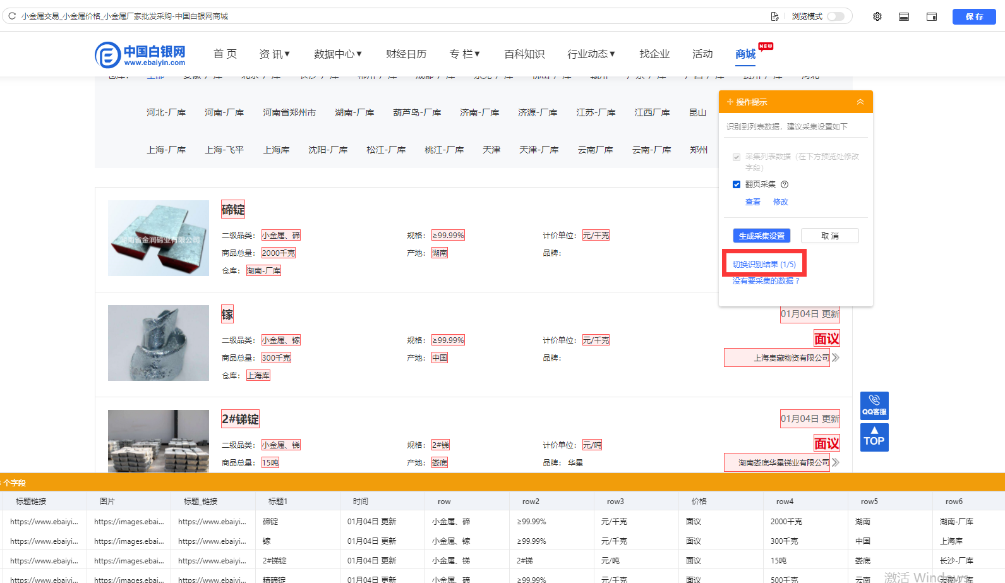Click the 保存 save button

(x=974, y=16)
